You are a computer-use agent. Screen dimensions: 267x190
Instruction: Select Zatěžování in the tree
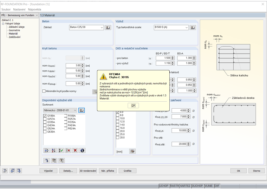point(15,37)
